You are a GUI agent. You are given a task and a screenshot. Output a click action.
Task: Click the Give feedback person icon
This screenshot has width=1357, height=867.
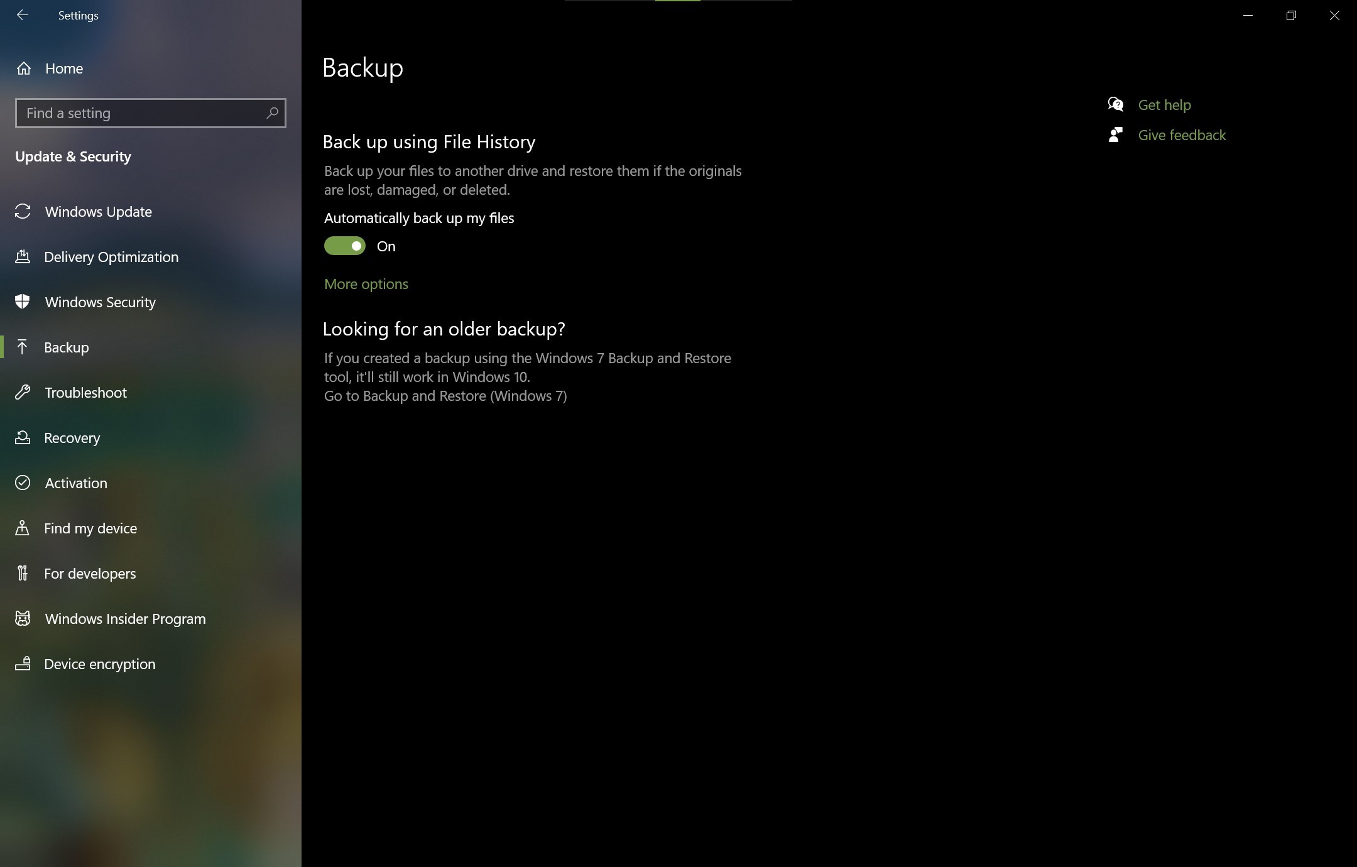[1116, 134]
